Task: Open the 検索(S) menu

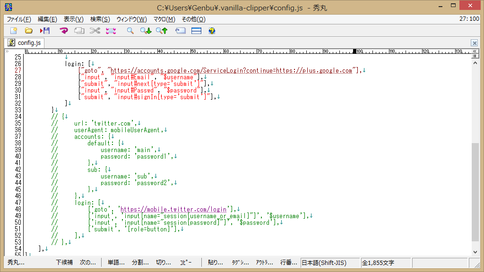Action: pos(100,19)
